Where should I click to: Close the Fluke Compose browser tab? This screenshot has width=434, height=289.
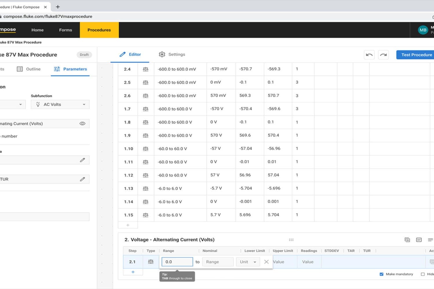(x=45, y=7)
